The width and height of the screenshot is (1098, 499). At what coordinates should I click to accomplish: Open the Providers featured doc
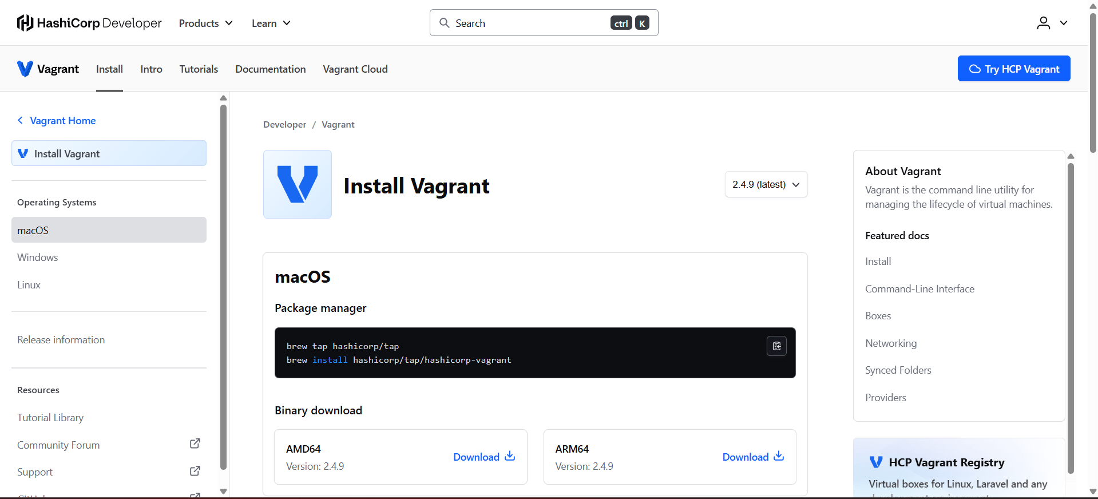[x=886, y=398]
